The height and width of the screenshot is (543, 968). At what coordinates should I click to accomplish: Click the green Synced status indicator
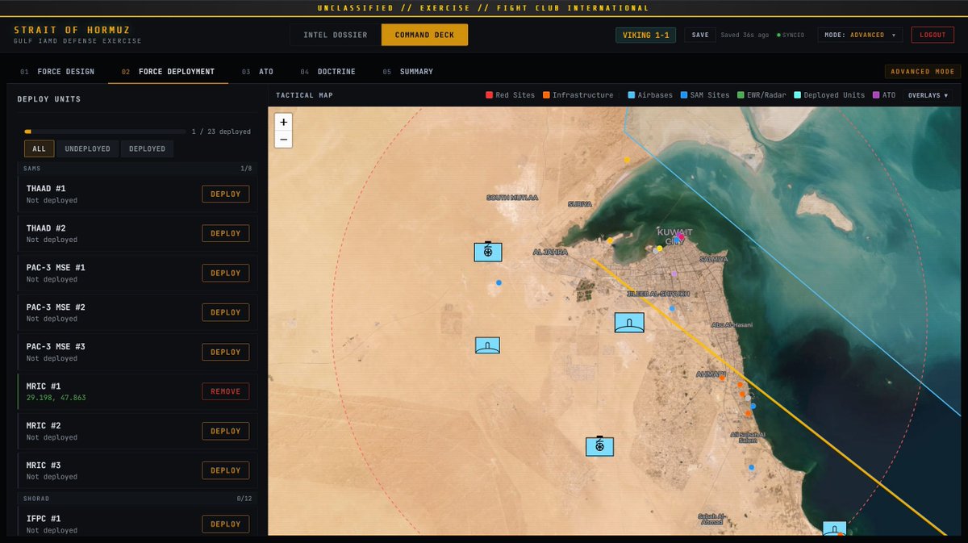coord(791,36)
